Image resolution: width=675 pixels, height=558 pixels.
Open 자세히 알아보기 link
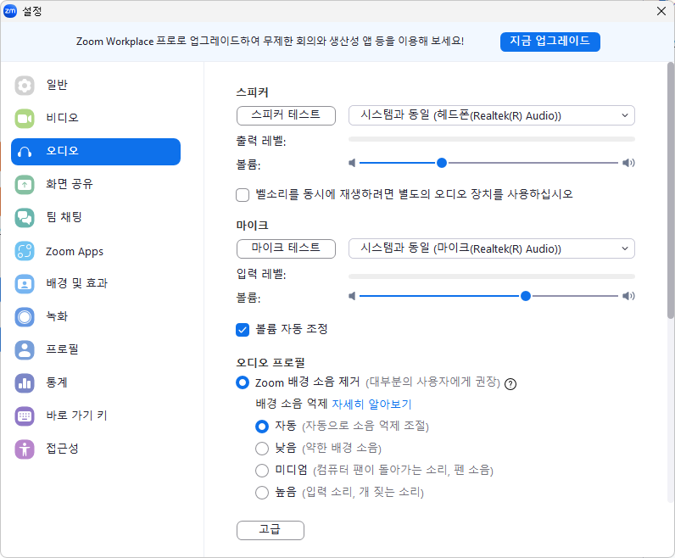point(372,404)
